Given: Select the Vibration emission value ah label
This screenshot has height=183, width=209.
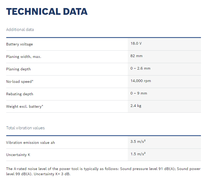Looking at the screenshot, I should (x=30, y=143).
